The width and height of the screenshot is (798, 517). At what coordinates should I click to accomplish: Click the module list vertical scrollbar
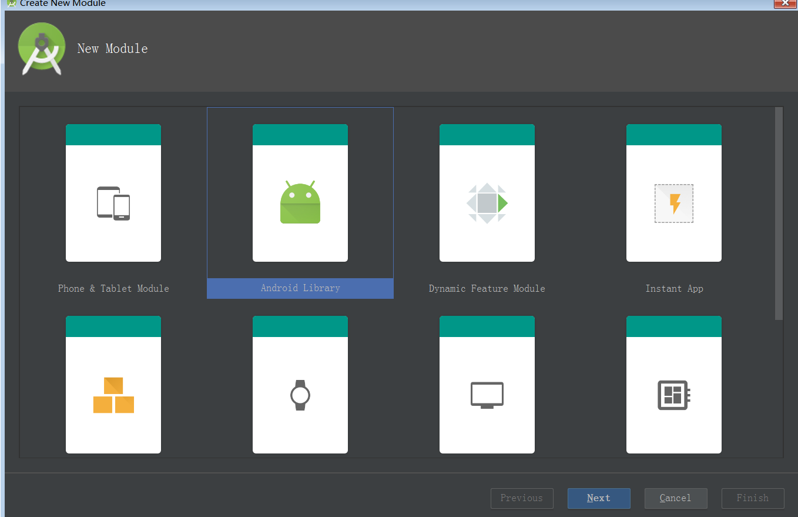coord(779,214)
